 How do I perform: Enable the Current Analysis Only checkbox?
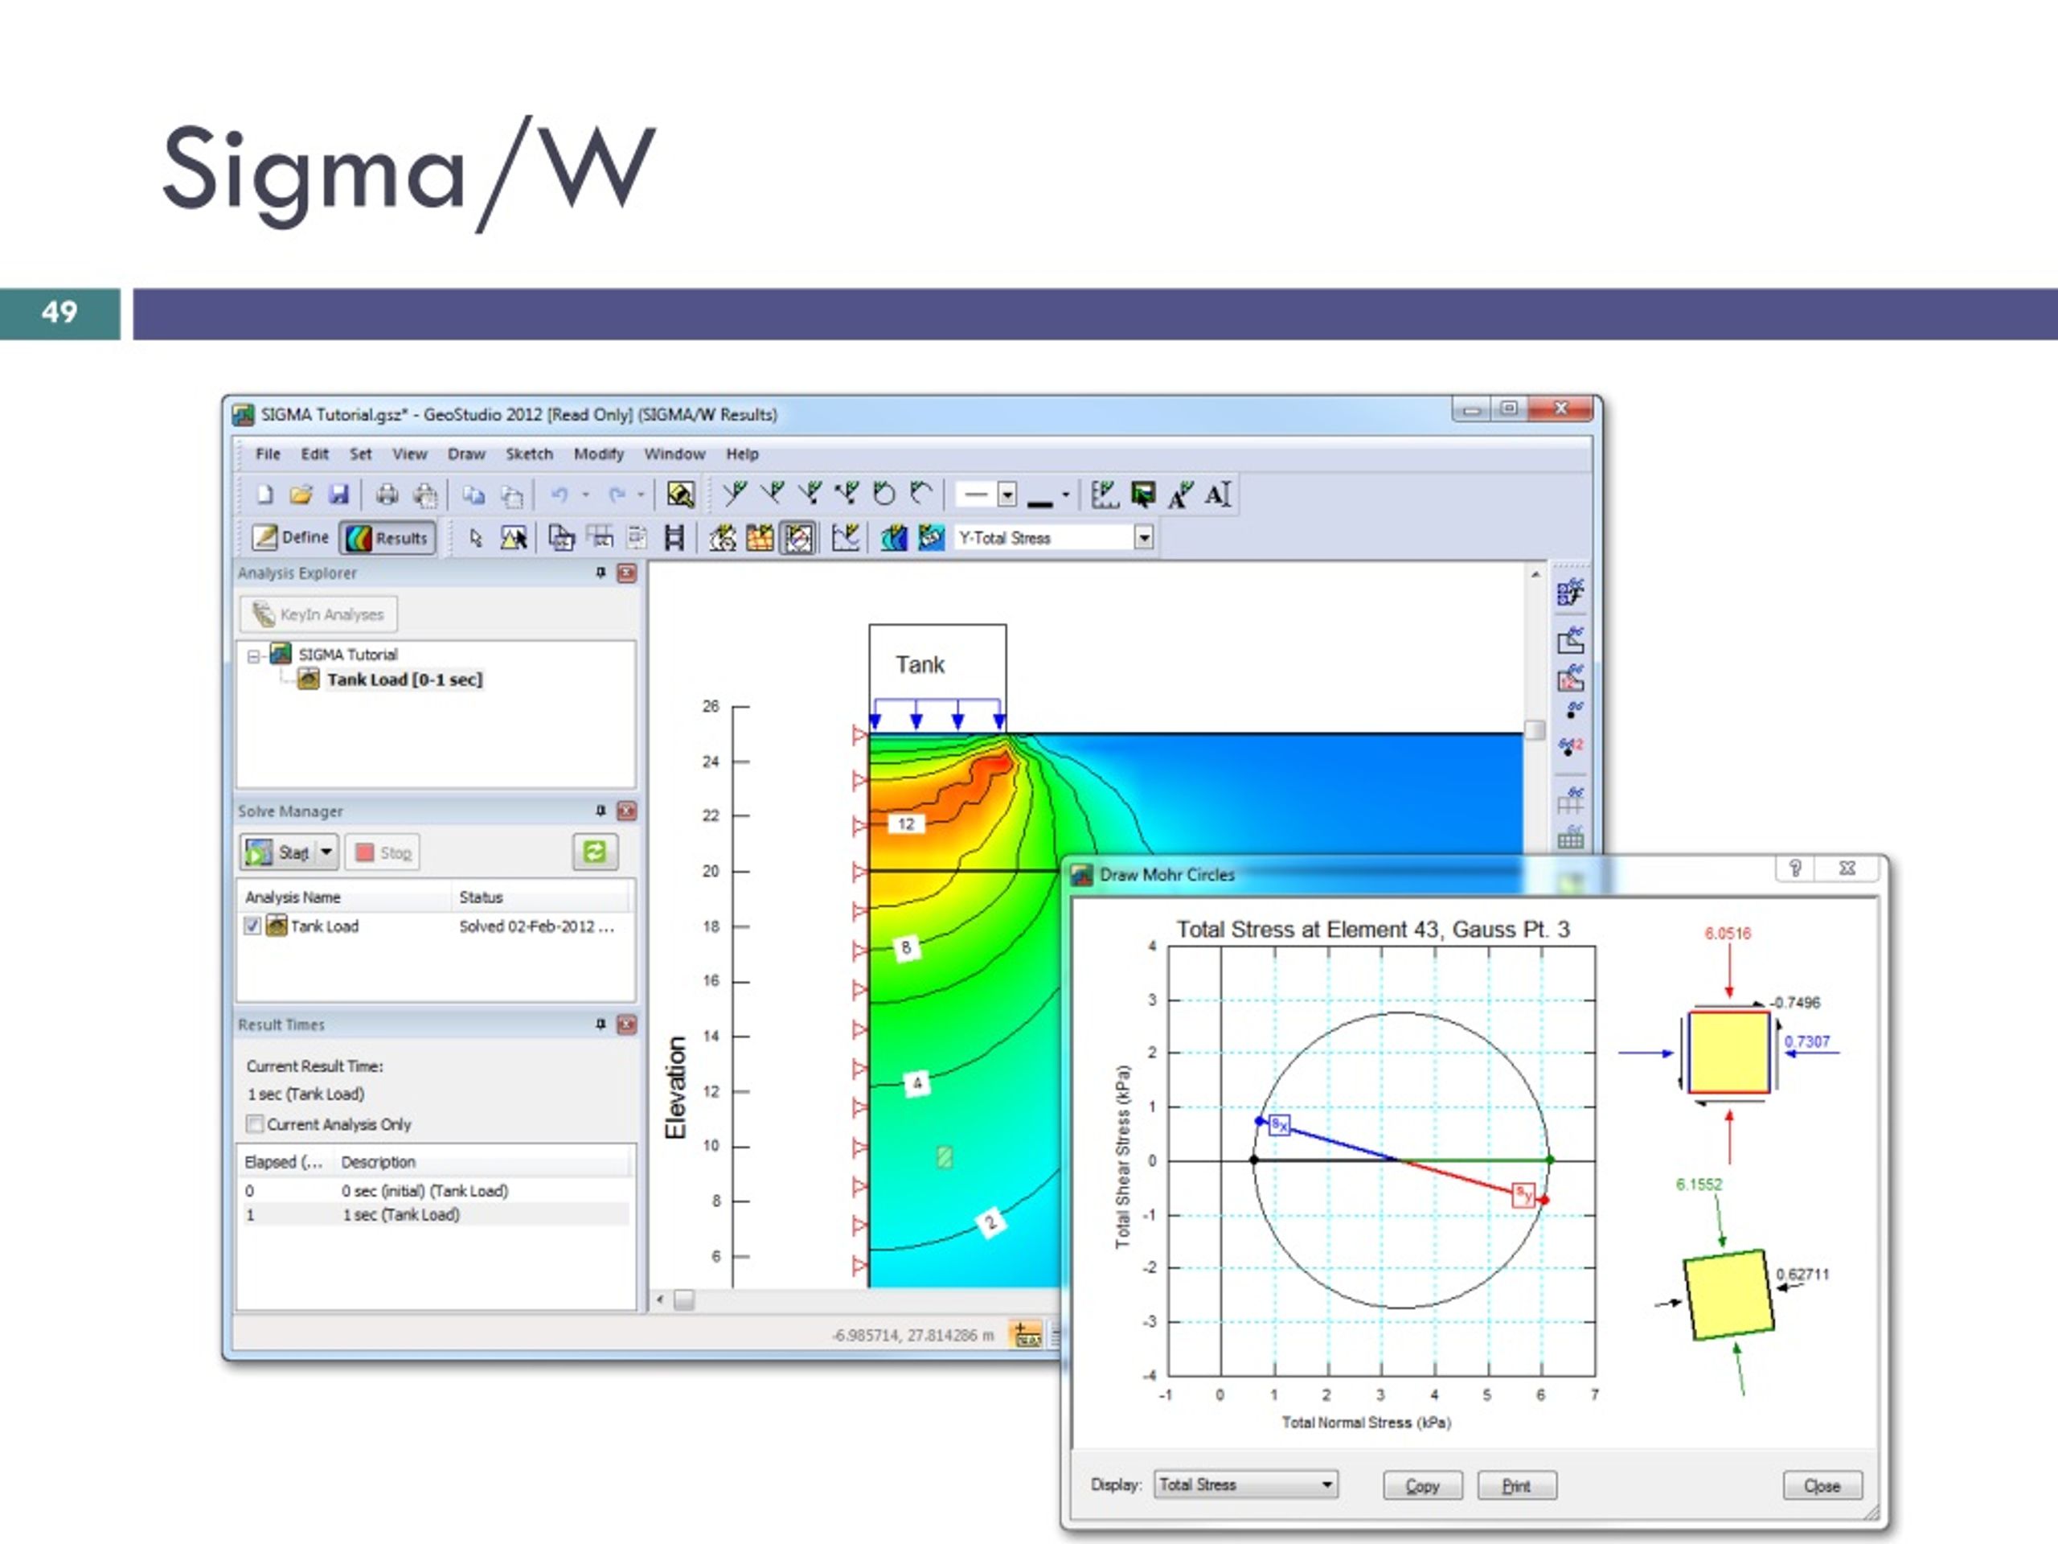click(x=255, y=1124)
